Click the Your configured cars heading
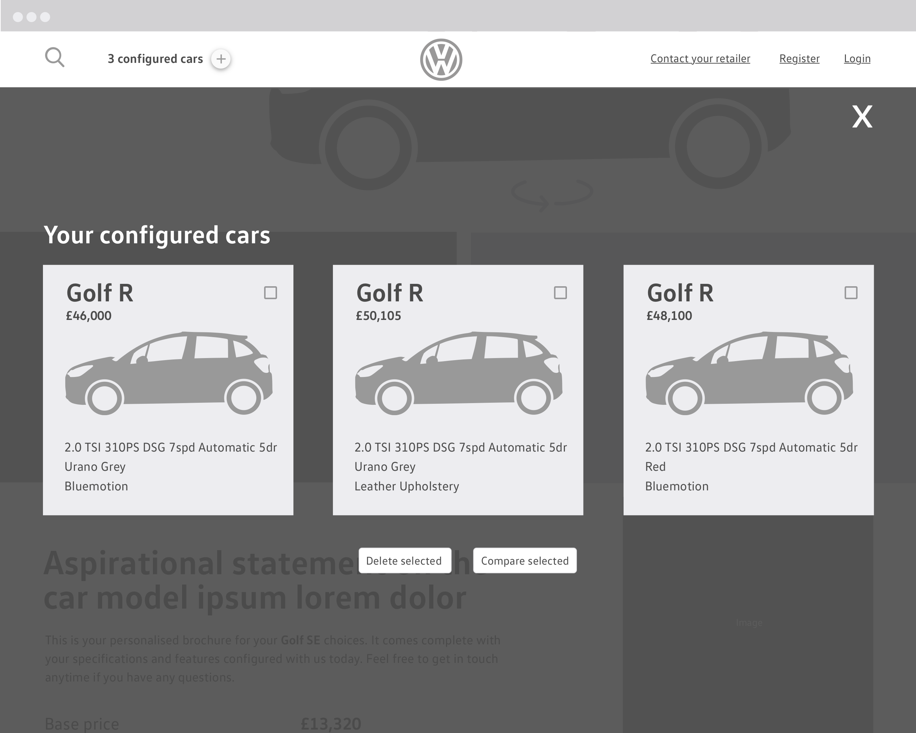This screenshot has width=916, height=733. [x=157, y=235]
